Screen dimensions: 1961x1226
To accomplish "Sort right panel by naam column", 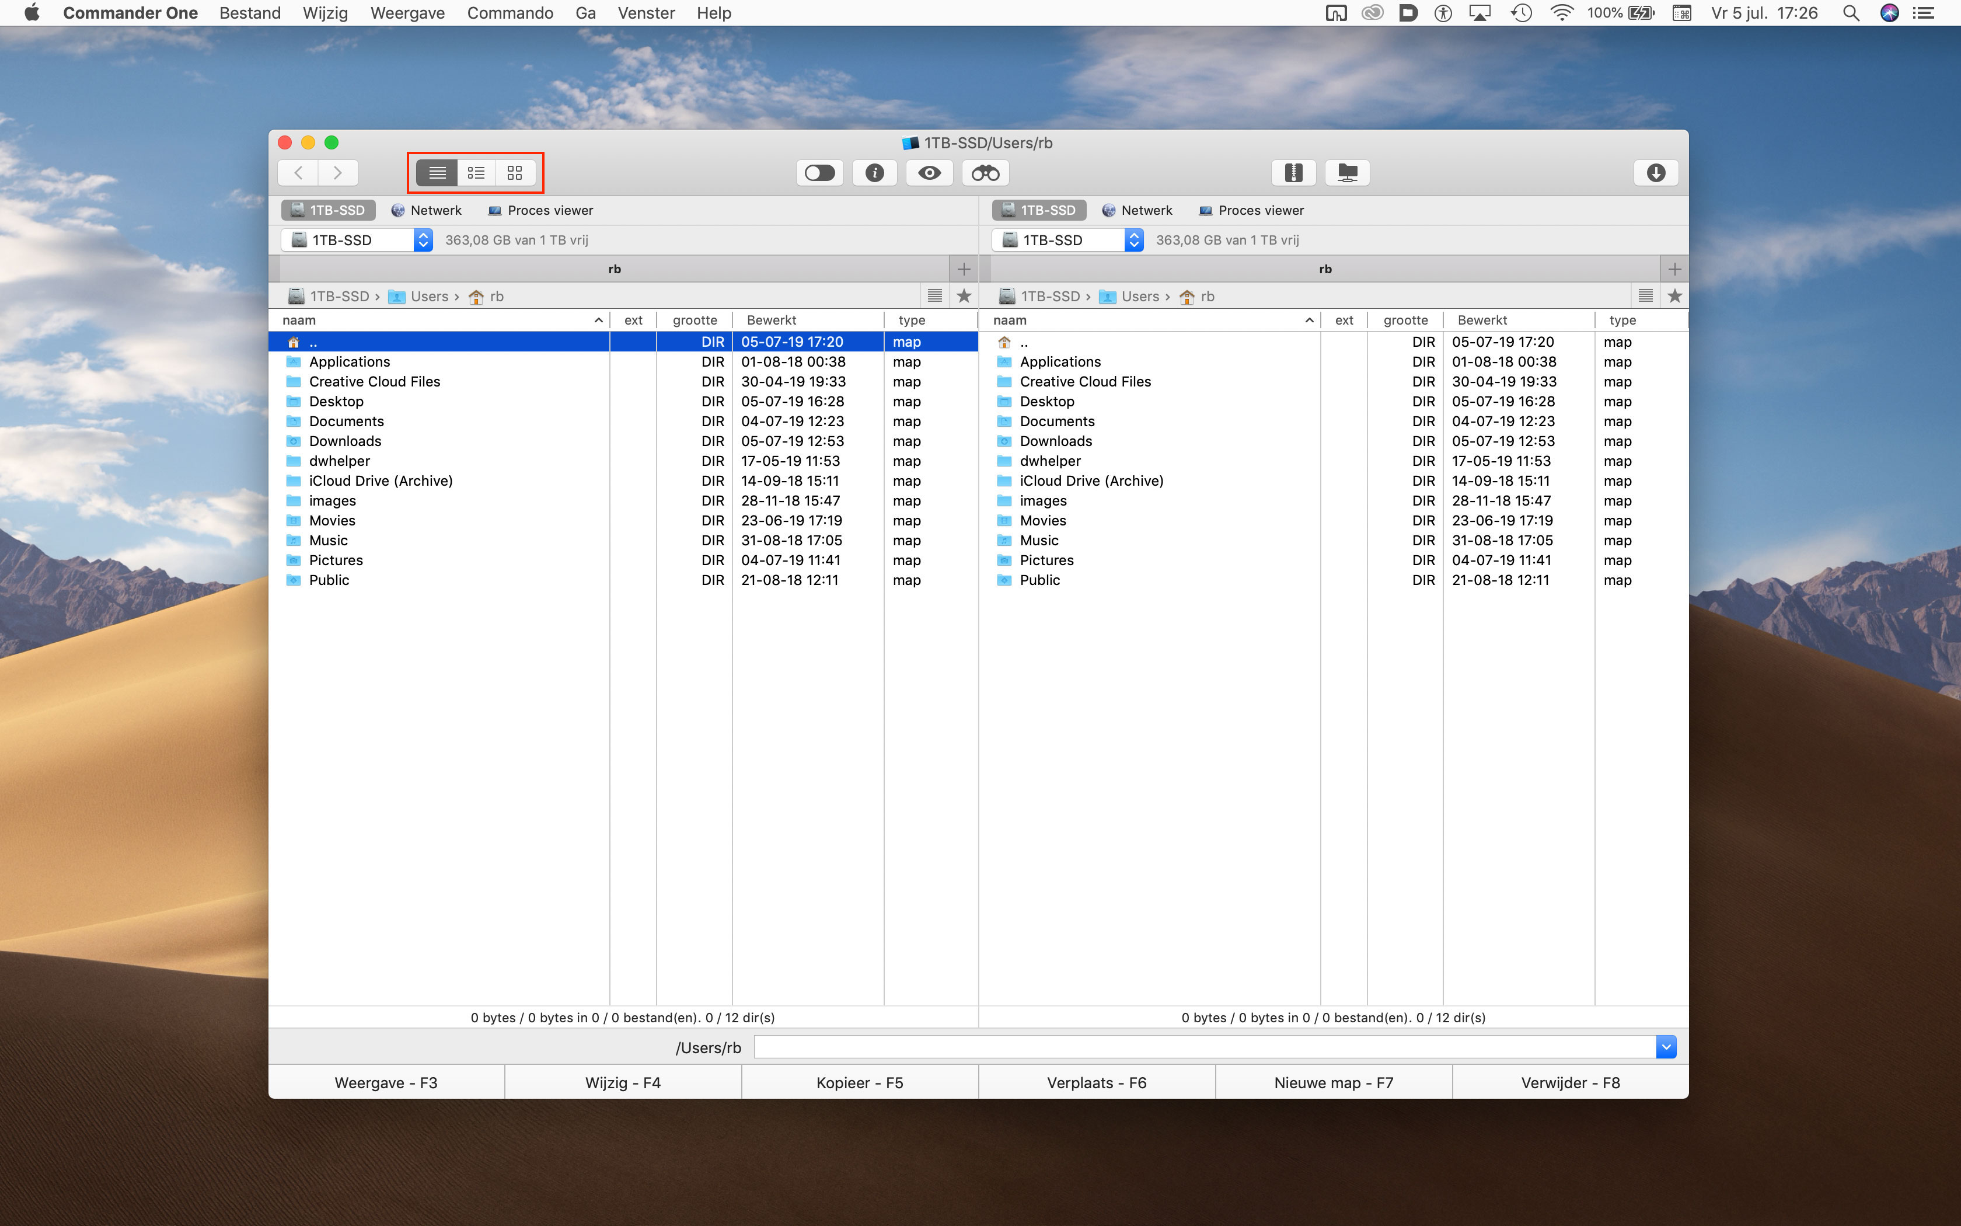I will [1149, 321].
